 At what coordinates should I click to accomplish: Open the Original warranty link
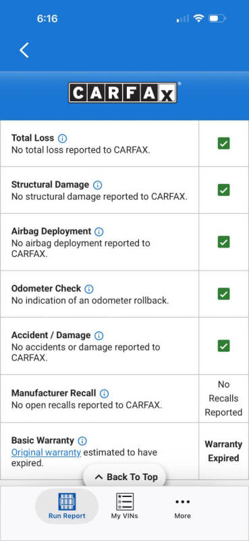click(46, 452)
